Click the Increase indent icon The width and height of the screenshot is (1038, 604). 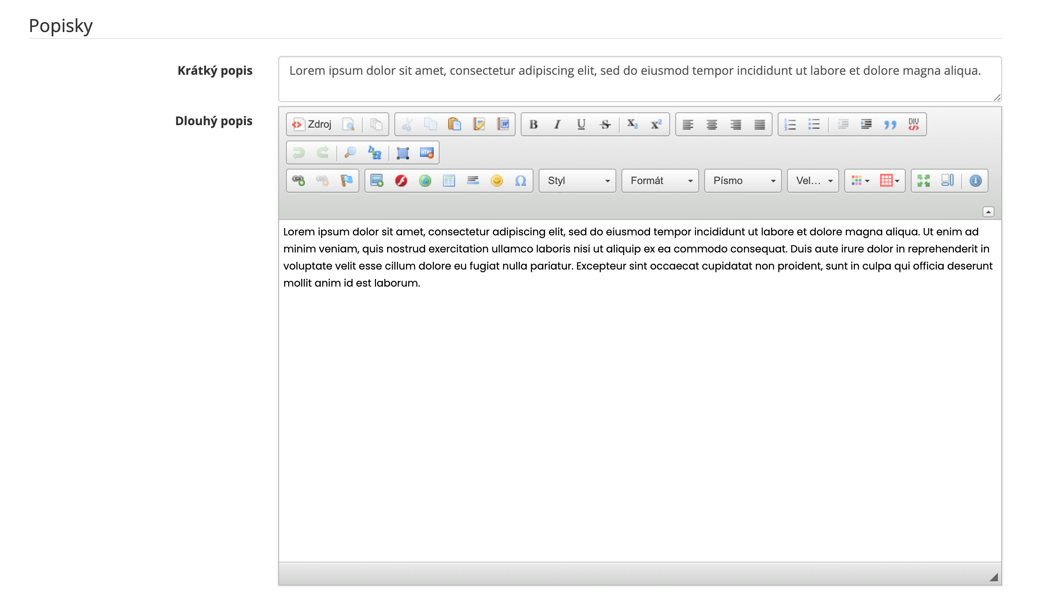(x=866, y=124)
